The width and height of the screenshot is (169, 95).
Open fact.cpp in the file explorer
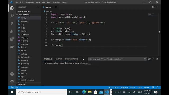24,54
